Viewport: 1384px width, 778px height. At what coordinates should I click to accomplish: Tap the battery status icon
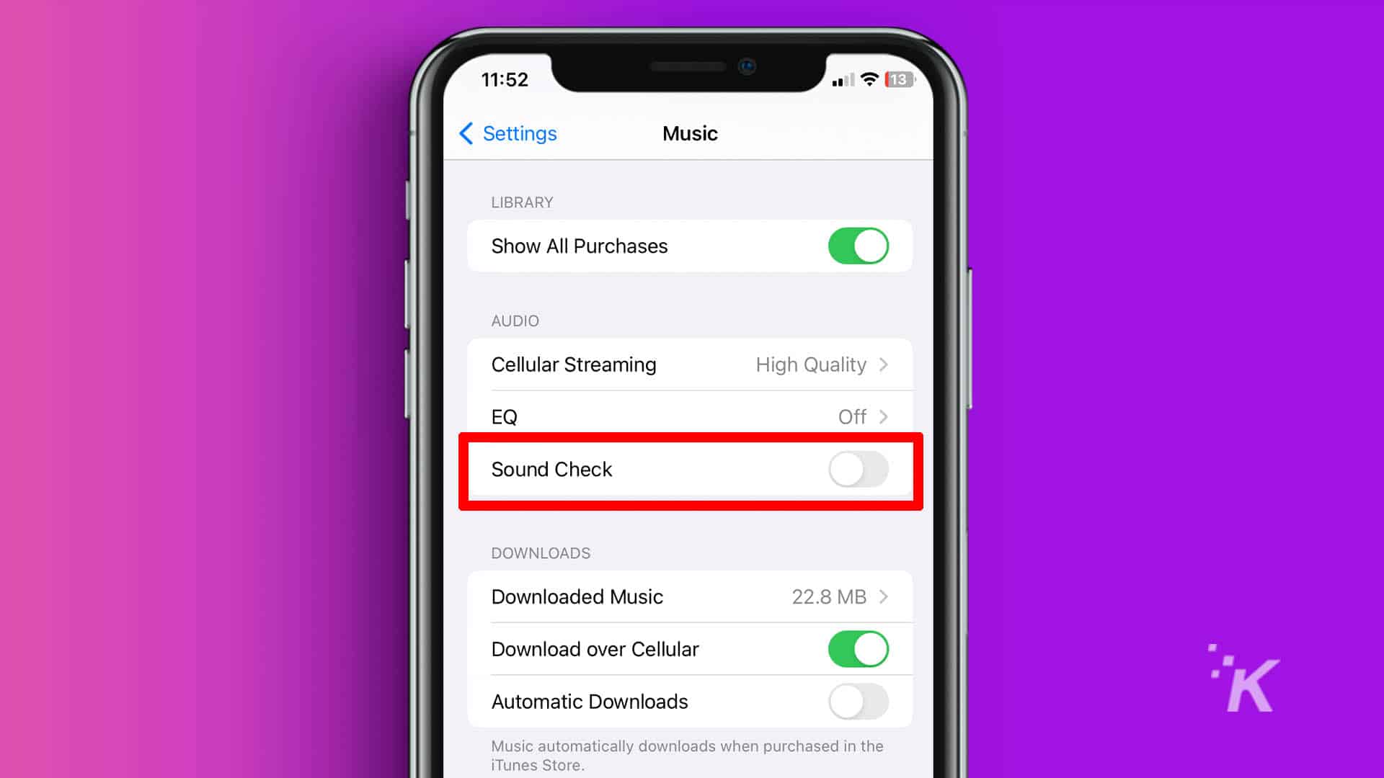[897, 79]
